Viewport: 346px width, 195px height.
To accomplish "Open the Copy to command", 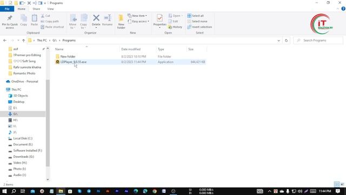I will coord(83,22).
